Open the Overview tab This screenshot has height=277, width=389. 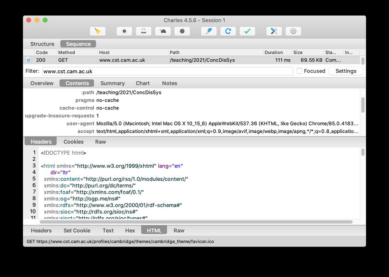click(42, 84)
